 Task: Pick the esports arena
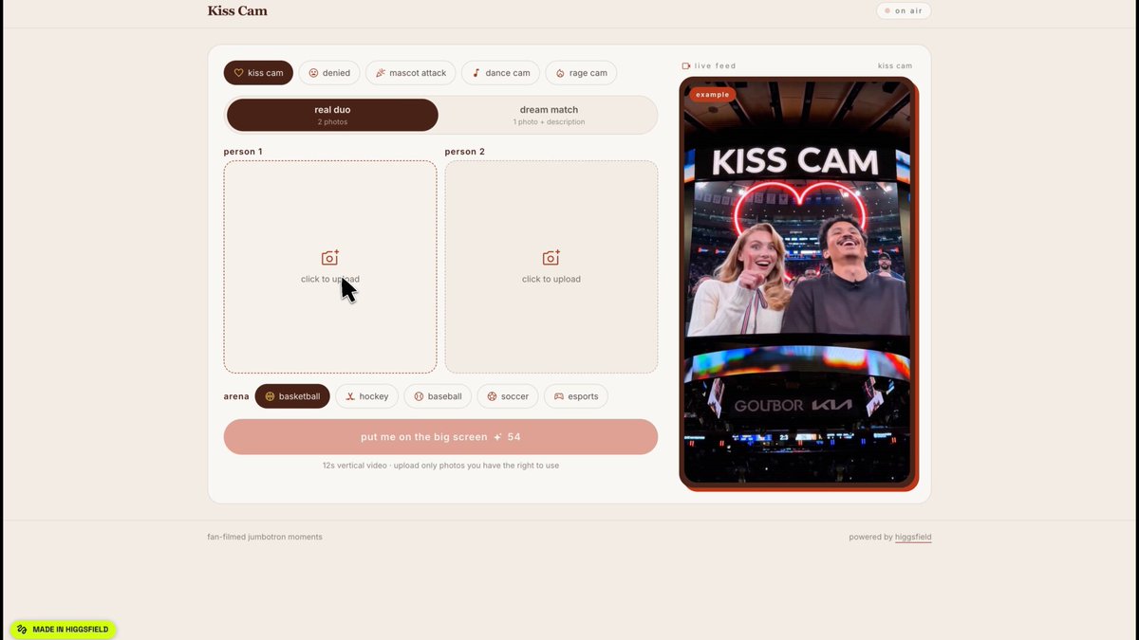coord(576,396)
